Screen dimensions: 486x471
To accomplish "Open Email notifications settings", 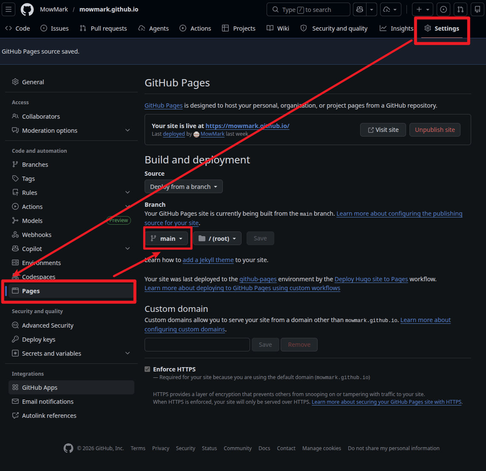I will pyautogui.click(x=71, y=401).
